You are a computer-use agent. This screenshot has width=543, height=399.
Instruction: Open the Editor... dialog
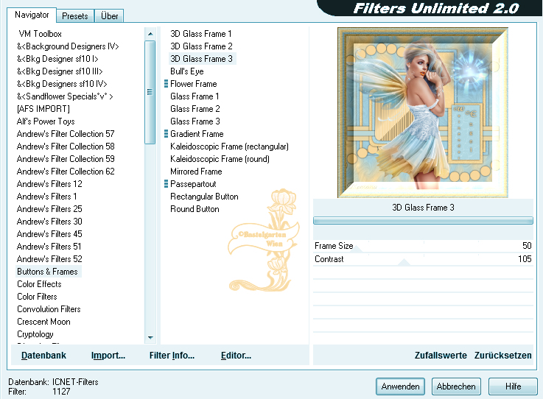(237, 356)
